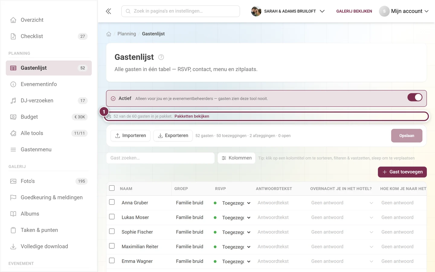Click Evenementinfo info circle icon

click(13, 84)
